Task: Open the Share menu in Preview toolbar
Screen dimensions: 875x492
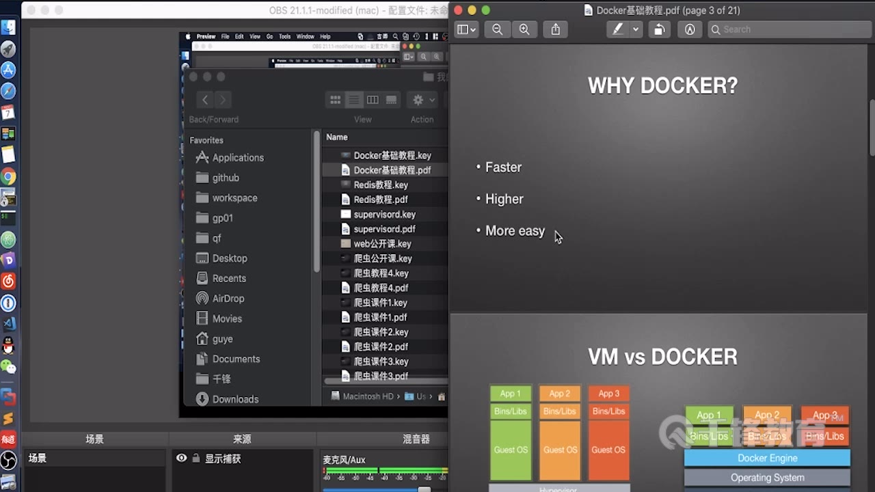Action: pyautogui.click(x=556, y=29)
